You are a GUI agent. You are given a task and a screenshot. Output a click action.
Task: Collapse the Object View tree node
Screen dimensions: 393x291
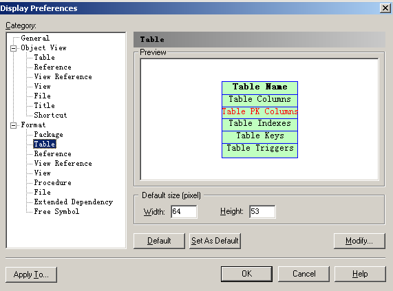tap(14, 48)
